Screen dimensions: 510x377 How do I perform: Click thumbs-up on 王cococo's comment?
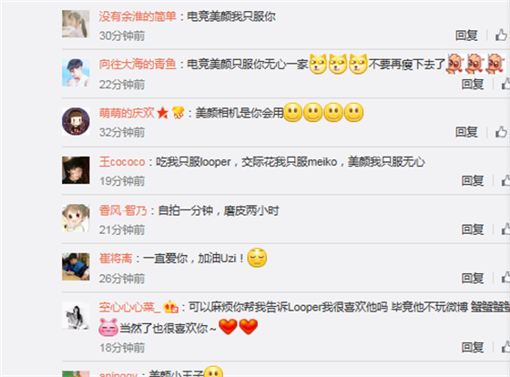point(505,180)
